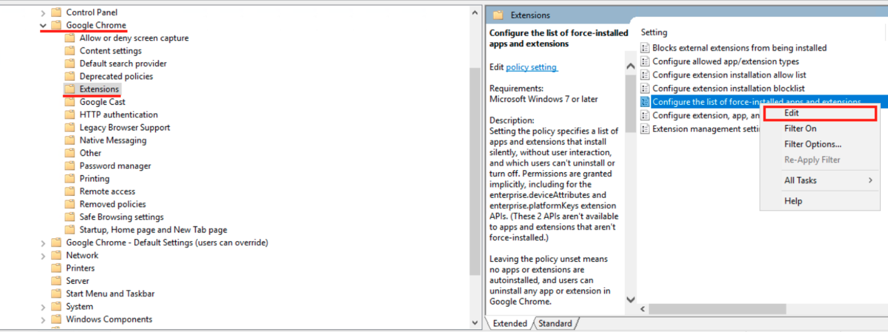Click the settings list horizontal scrollbar thumb
Screen dimensions: 888x332
[x=718, y=309]
